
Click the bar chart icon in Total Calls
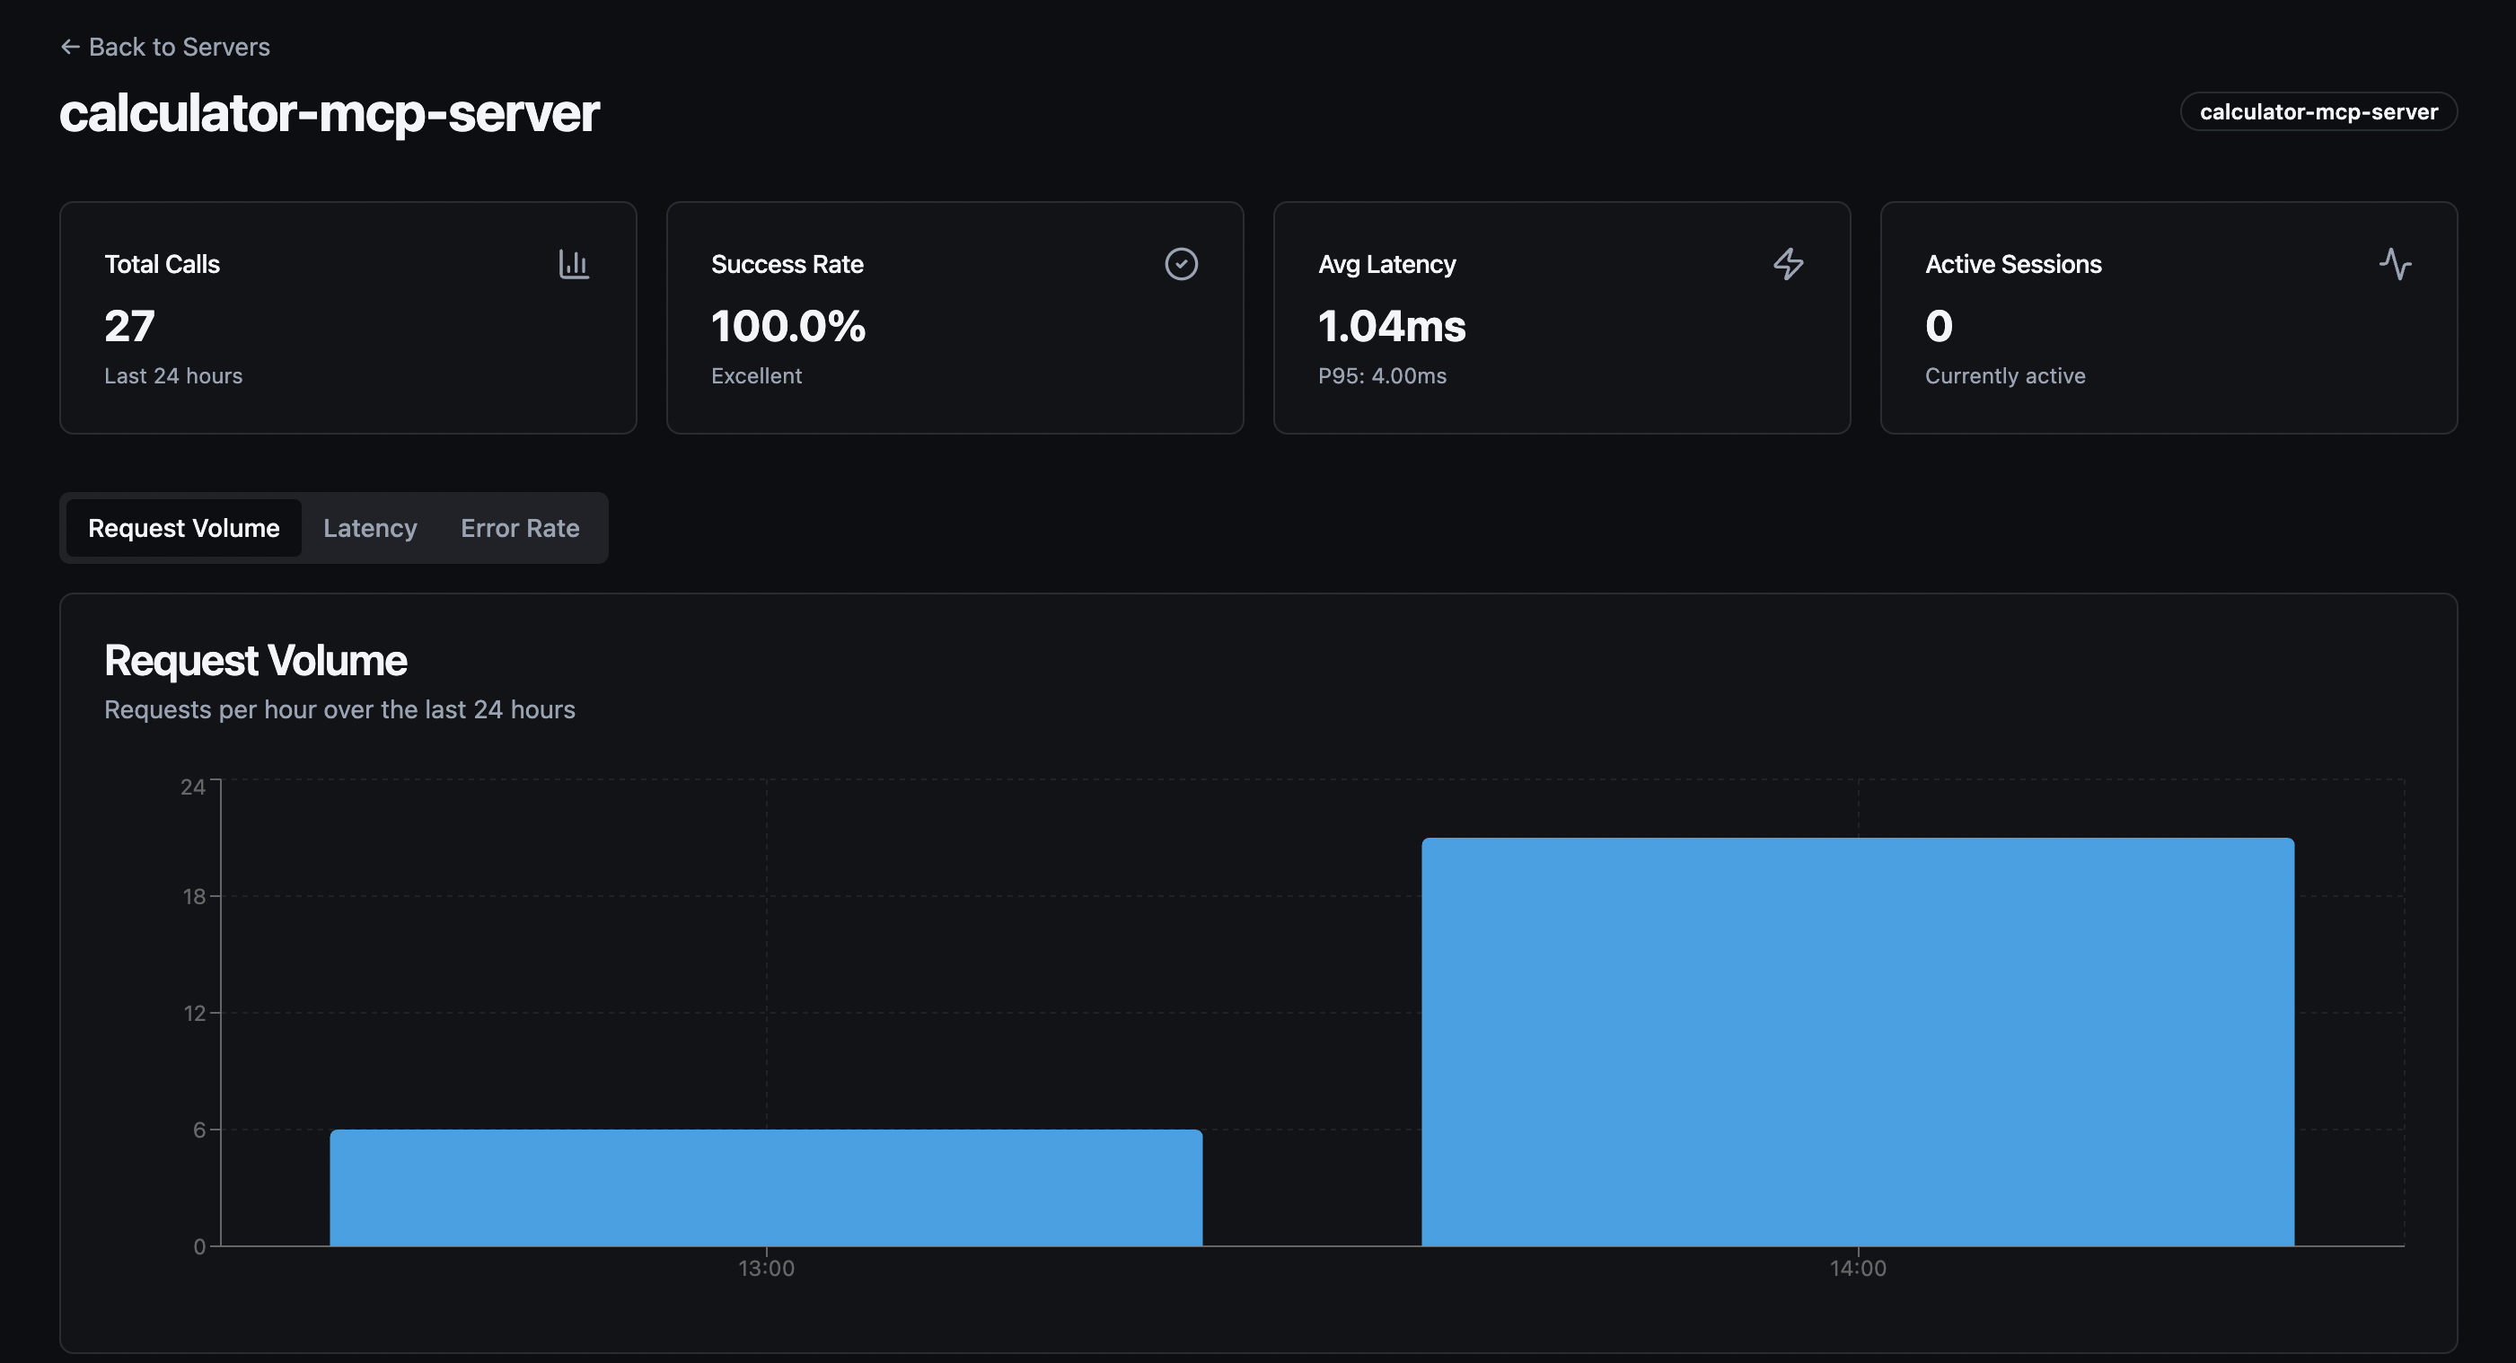(x=573, y=264)
